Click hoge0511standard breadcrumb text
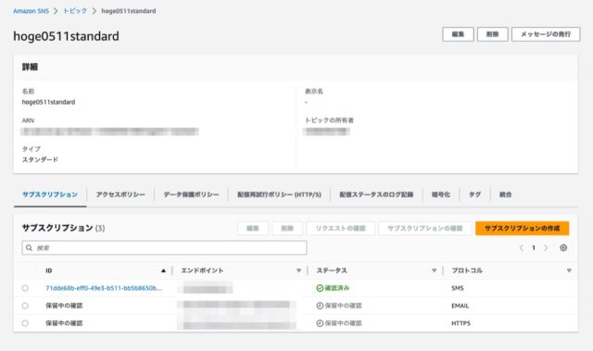Screen dimensions: 593x351 [129, 11]
